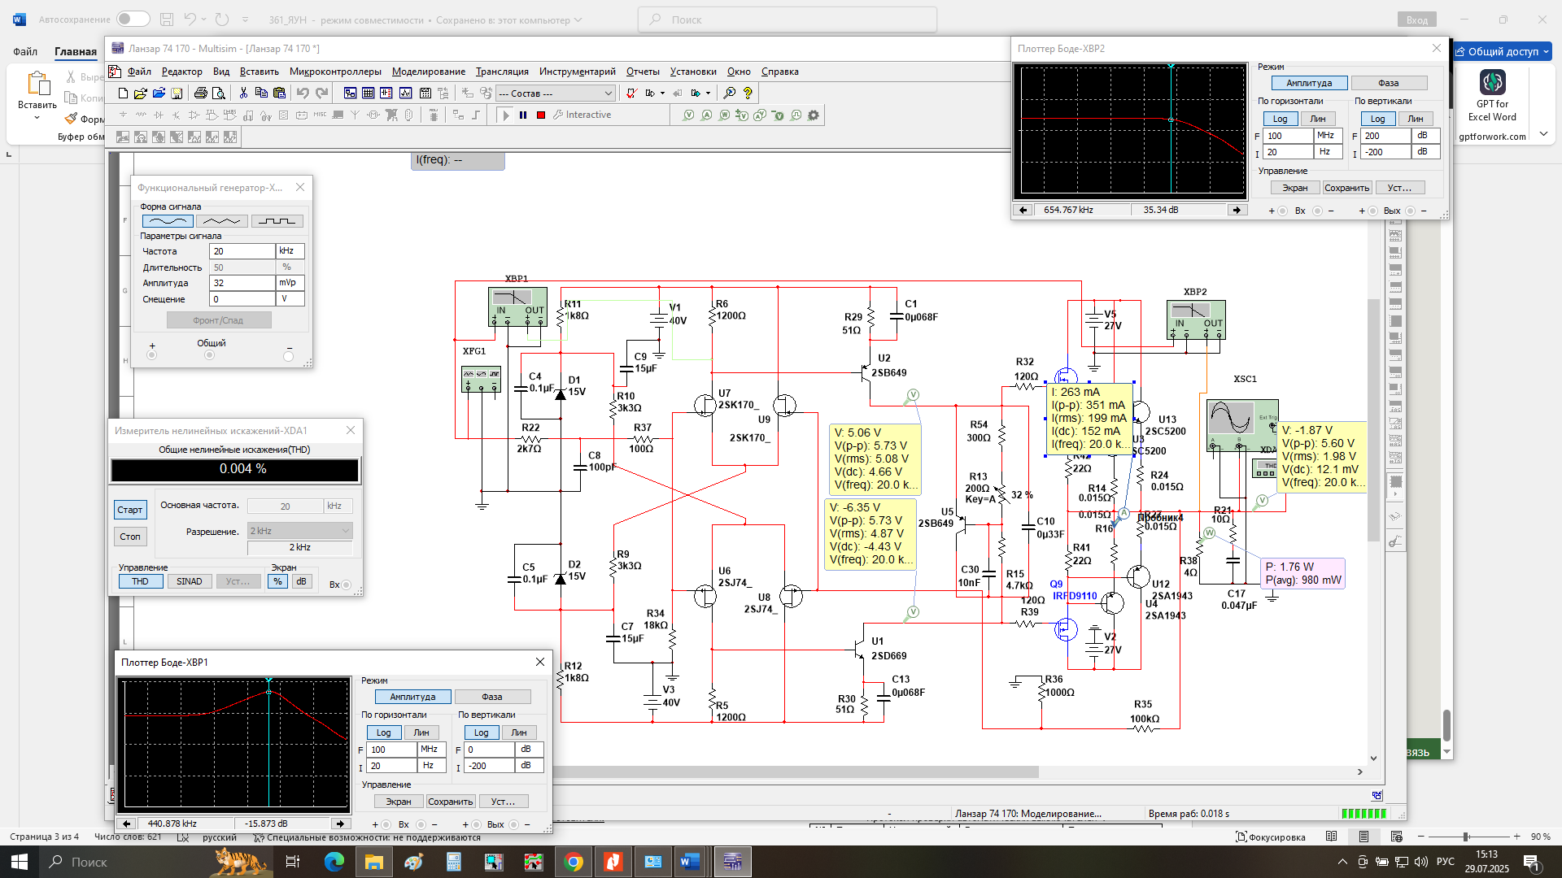Toggle the spreadsheet view icon
The height and width of the screenshot is (878, 1562).
point(369,93)
